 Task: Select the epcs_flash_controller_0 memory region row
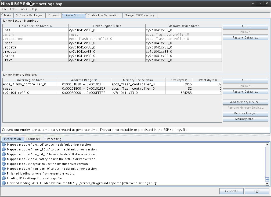pyautogui.click(x=112, y=84)
